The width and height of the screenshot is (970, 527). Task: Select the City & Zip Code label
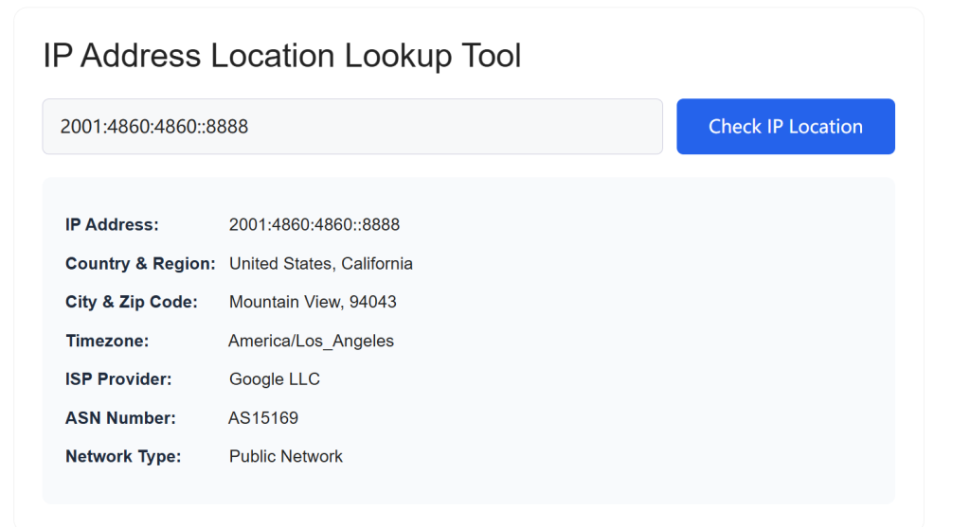131,302
